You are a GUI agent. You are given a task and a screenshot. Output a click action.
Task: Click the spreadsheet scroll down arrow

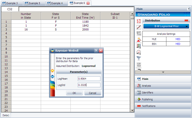[132, 110]
